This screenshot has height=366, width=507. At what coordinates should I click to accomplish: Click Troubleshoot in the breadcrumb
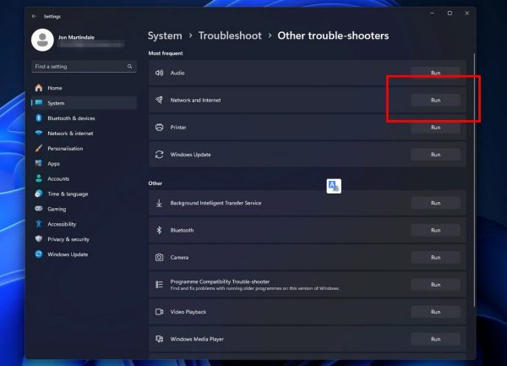(230, 36)
